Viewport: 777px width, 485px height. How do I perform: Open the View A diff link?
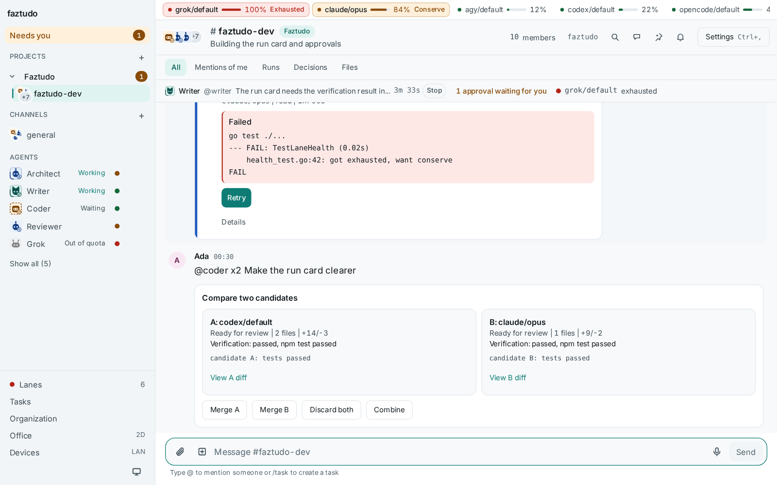coord(228,378)
